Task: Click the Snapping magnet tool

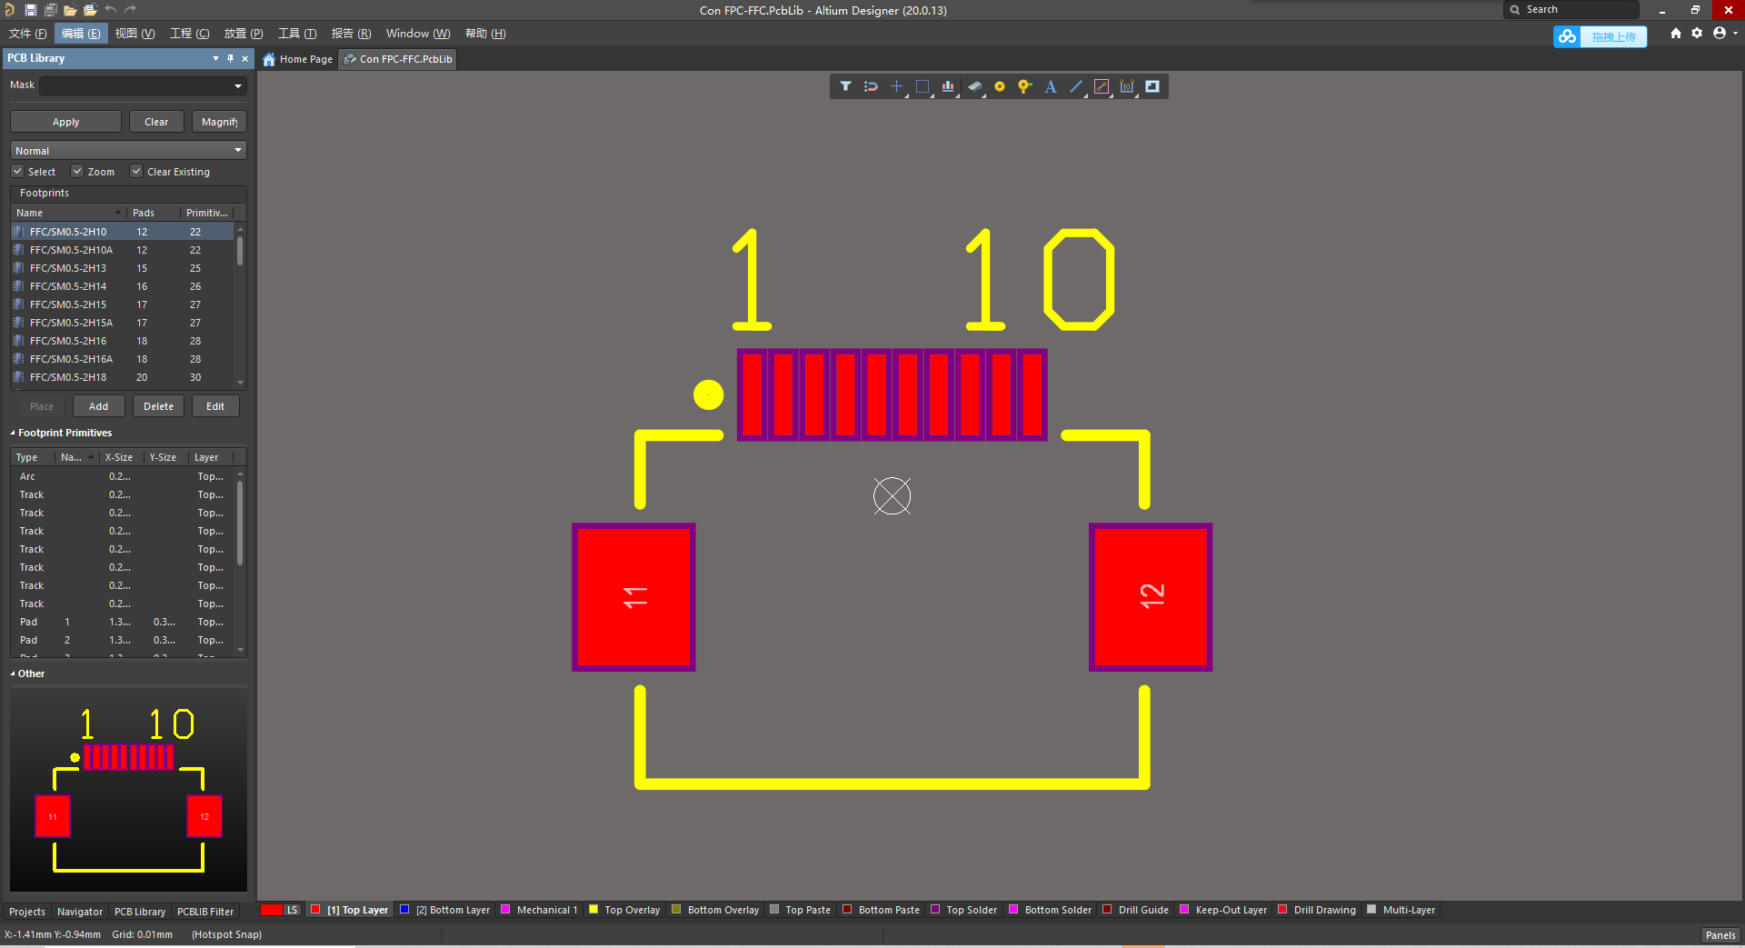Action: pos(871,86)
